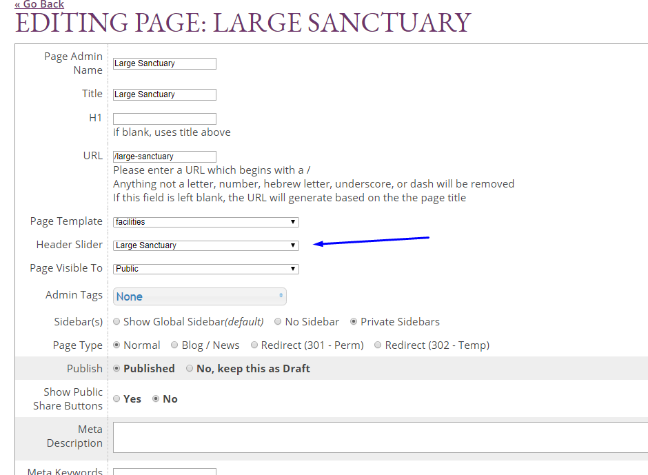Expand the Header Slider dropdown

click(205, 245)
